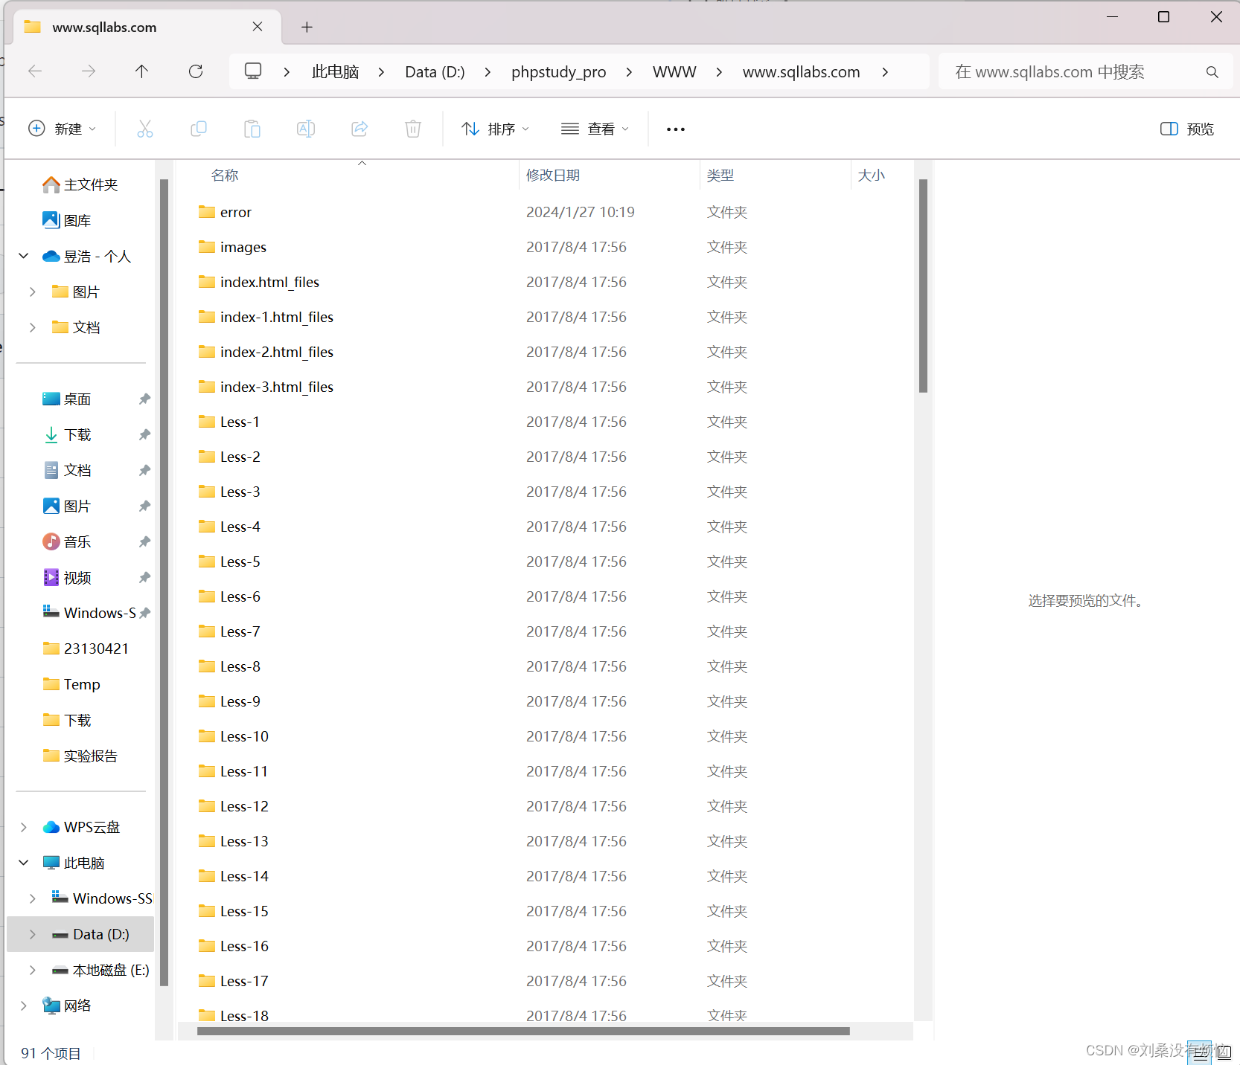The image size is (1240, 1065).
Task: Toggle the Preview (预览) pane
Action: pos(1187,129)
